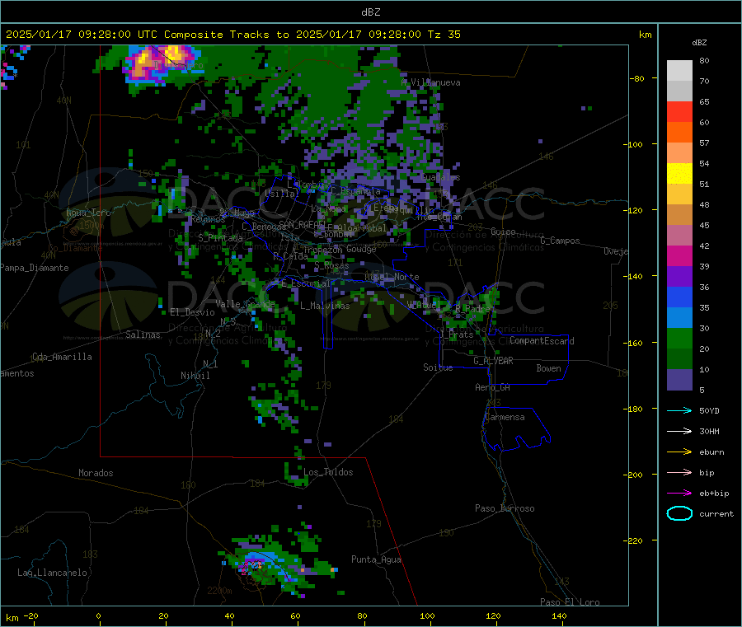Click the S_Rosas map label
This screenshot has height=627, width=742.
click(x=331, y=266)
